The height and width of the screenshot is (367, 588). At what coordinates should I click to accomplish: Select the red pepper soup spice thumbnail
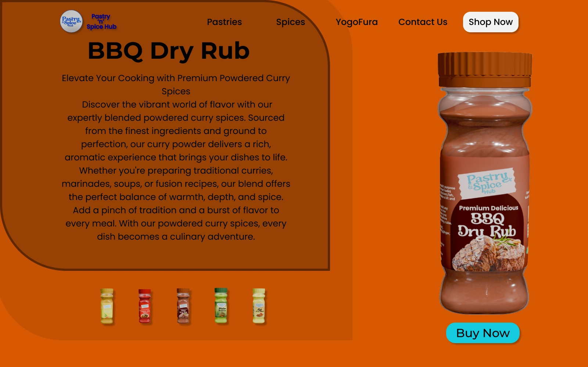pyautogui.click(x=145, y=306)
